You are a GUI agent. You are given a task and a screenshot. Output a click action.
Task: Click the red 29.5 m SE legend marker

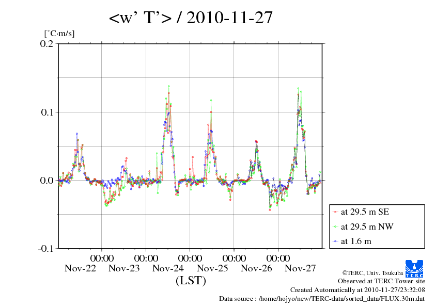click(x=335, y=212)
